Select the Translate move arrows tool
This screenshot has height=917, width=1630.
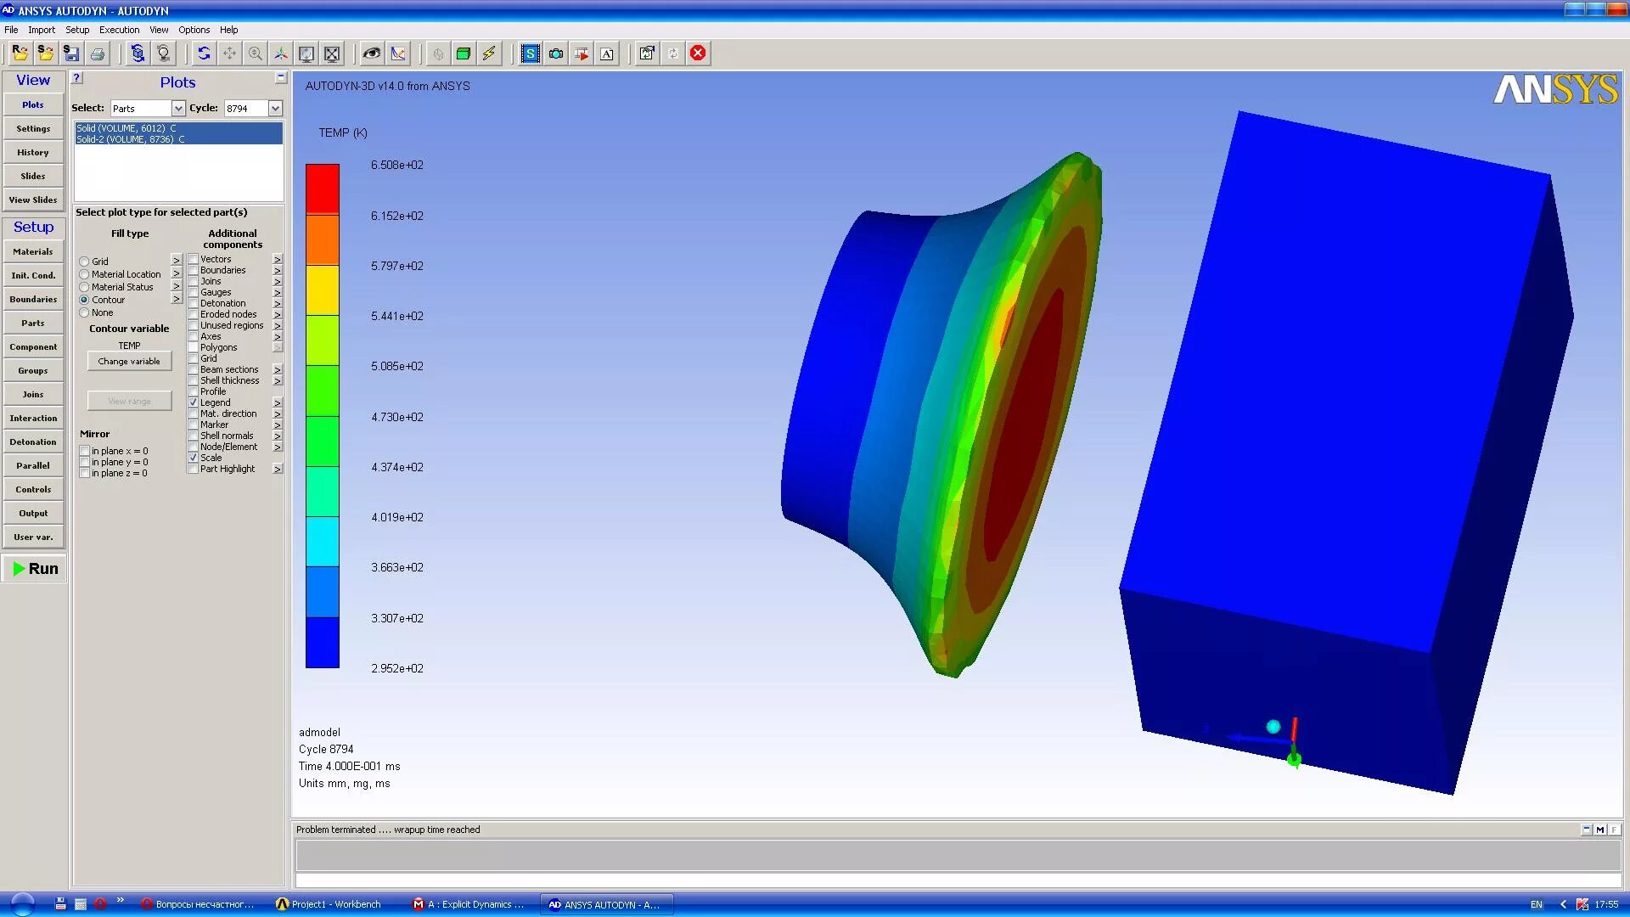[229, 53]
